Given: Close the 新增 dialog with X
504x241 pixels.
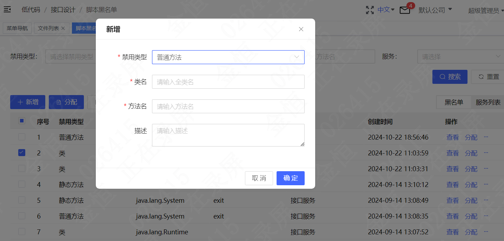Looking at the screenshot, I should click(301, 29).
